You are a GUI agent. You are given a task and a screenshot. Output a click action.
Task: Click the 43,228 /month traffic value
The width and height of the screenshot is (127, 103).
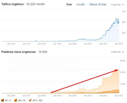pos(36,4)
